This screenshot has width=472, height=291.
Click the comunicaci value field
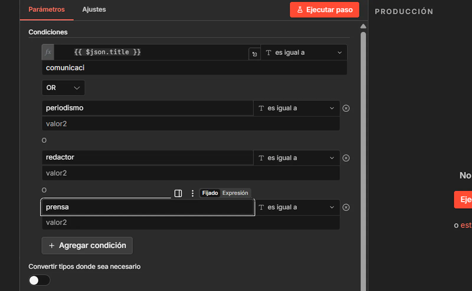pyautogui.click(x=194, y=68)
